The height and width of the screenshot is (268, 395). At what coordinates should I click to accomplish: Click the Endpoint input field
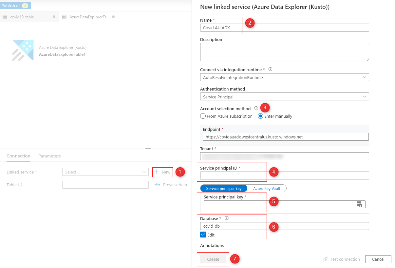286,137
